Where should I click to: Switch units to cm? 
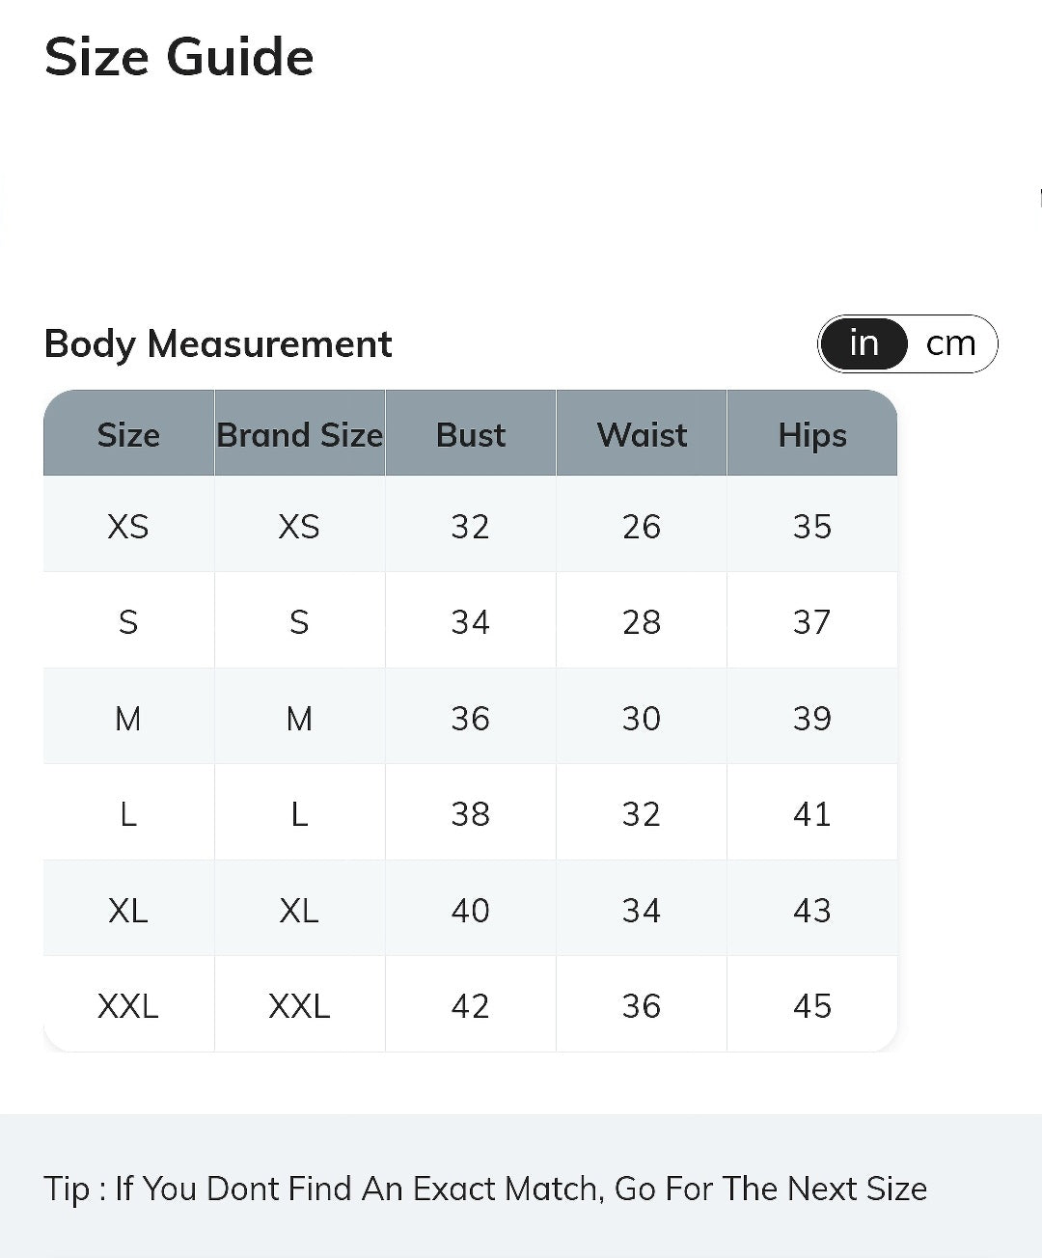click(951, 343)
